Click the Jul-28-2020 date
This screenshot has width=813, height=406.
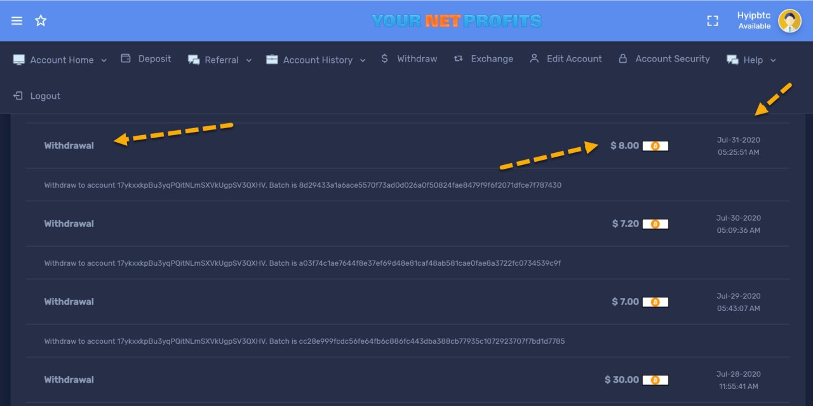coord(739,374)
